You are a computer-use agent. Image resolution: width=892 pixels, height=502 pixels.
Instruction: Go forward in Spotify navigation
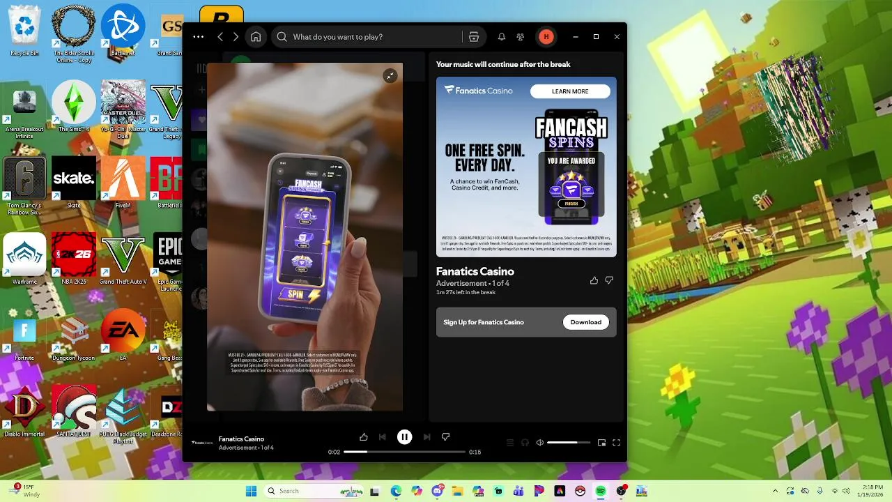coord(236,37)
